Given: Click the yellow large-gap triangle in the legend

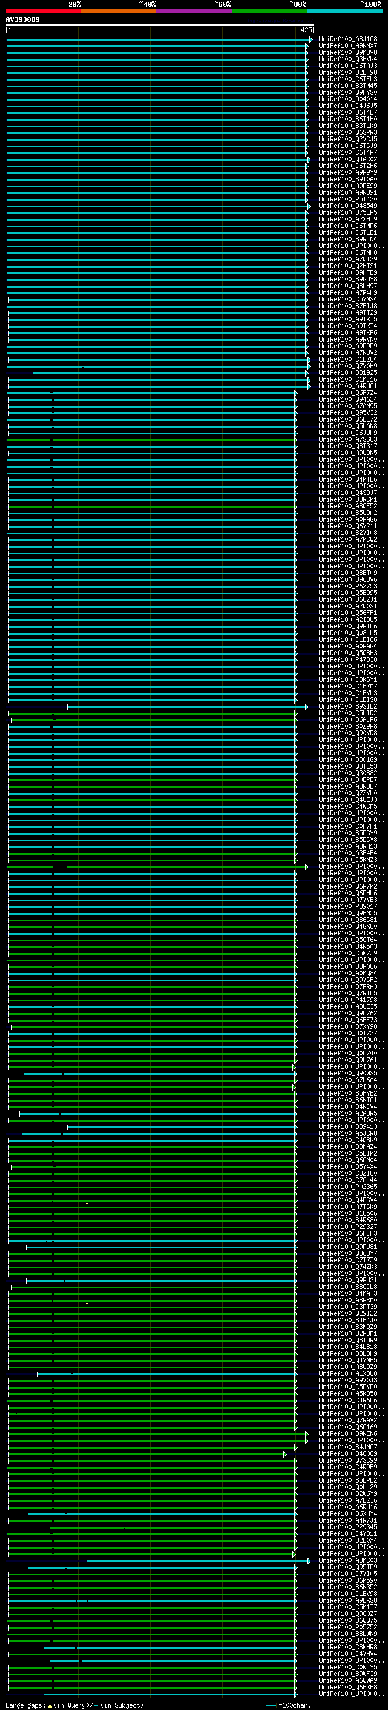Looking at the screenshot, I should pyautogui.click(x=50, y=1705).
